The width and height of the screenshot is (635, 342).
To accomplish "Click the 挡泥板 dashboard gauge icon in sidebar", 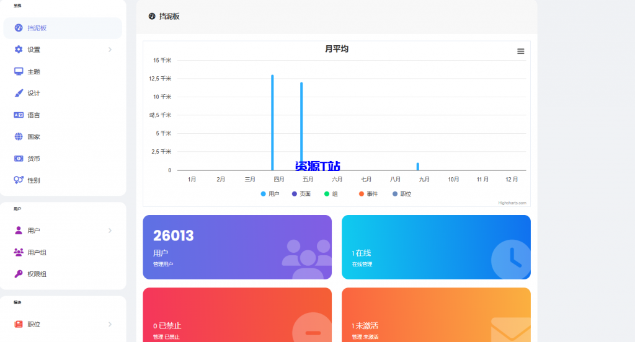I will click(19, 28).
